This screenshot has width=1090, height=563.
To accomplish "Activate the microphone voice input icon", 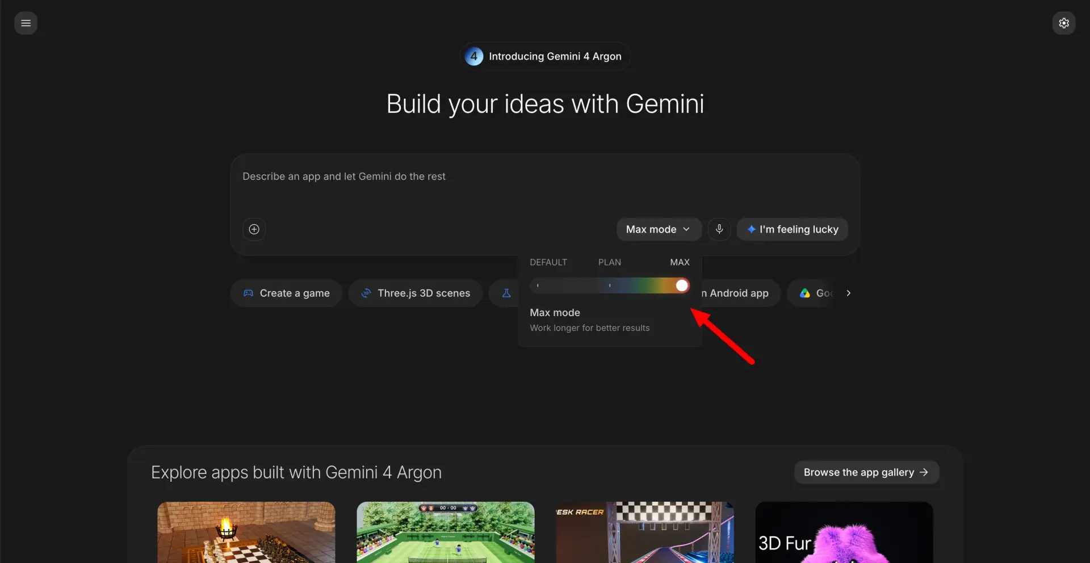I will point(719,229).
